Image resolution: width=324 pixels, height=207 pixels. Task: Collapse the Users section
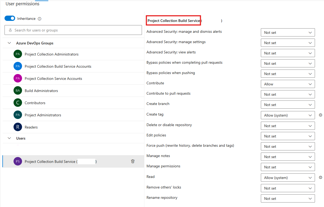click(x=10, y=138)
